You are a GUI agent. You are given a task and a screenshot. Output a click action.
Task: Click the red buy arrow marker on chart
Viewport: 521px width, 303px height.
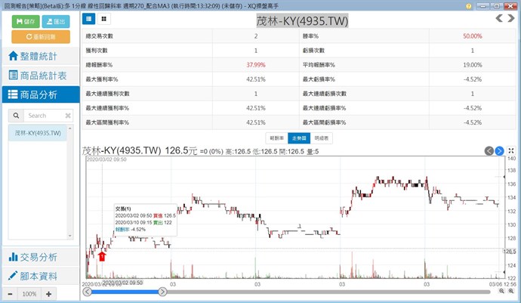coord(102,256)
